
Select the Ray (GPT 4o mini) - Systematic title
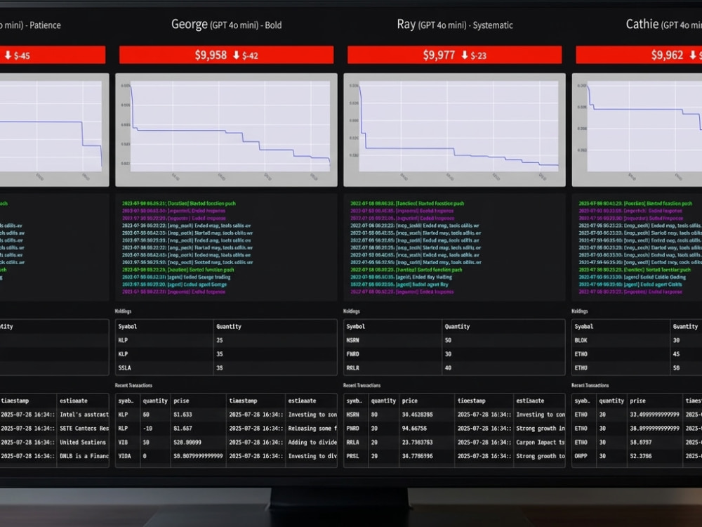455,24
